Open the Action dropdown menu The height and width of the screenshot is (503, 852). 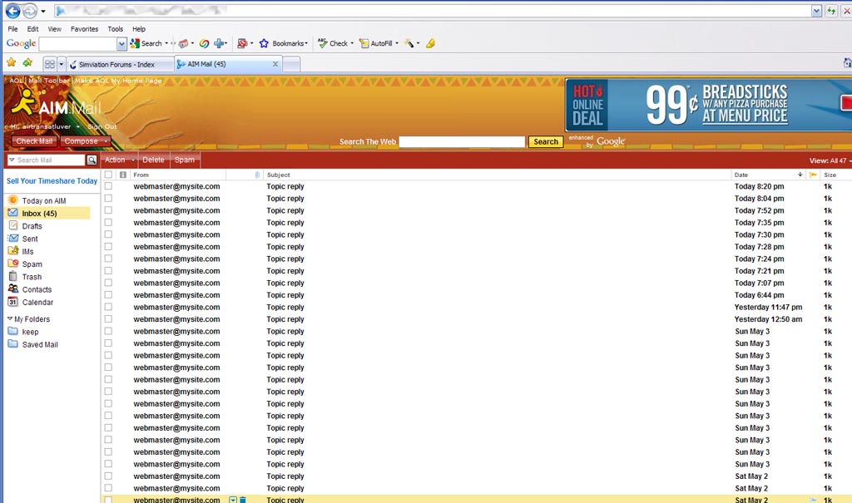point(117,160)
